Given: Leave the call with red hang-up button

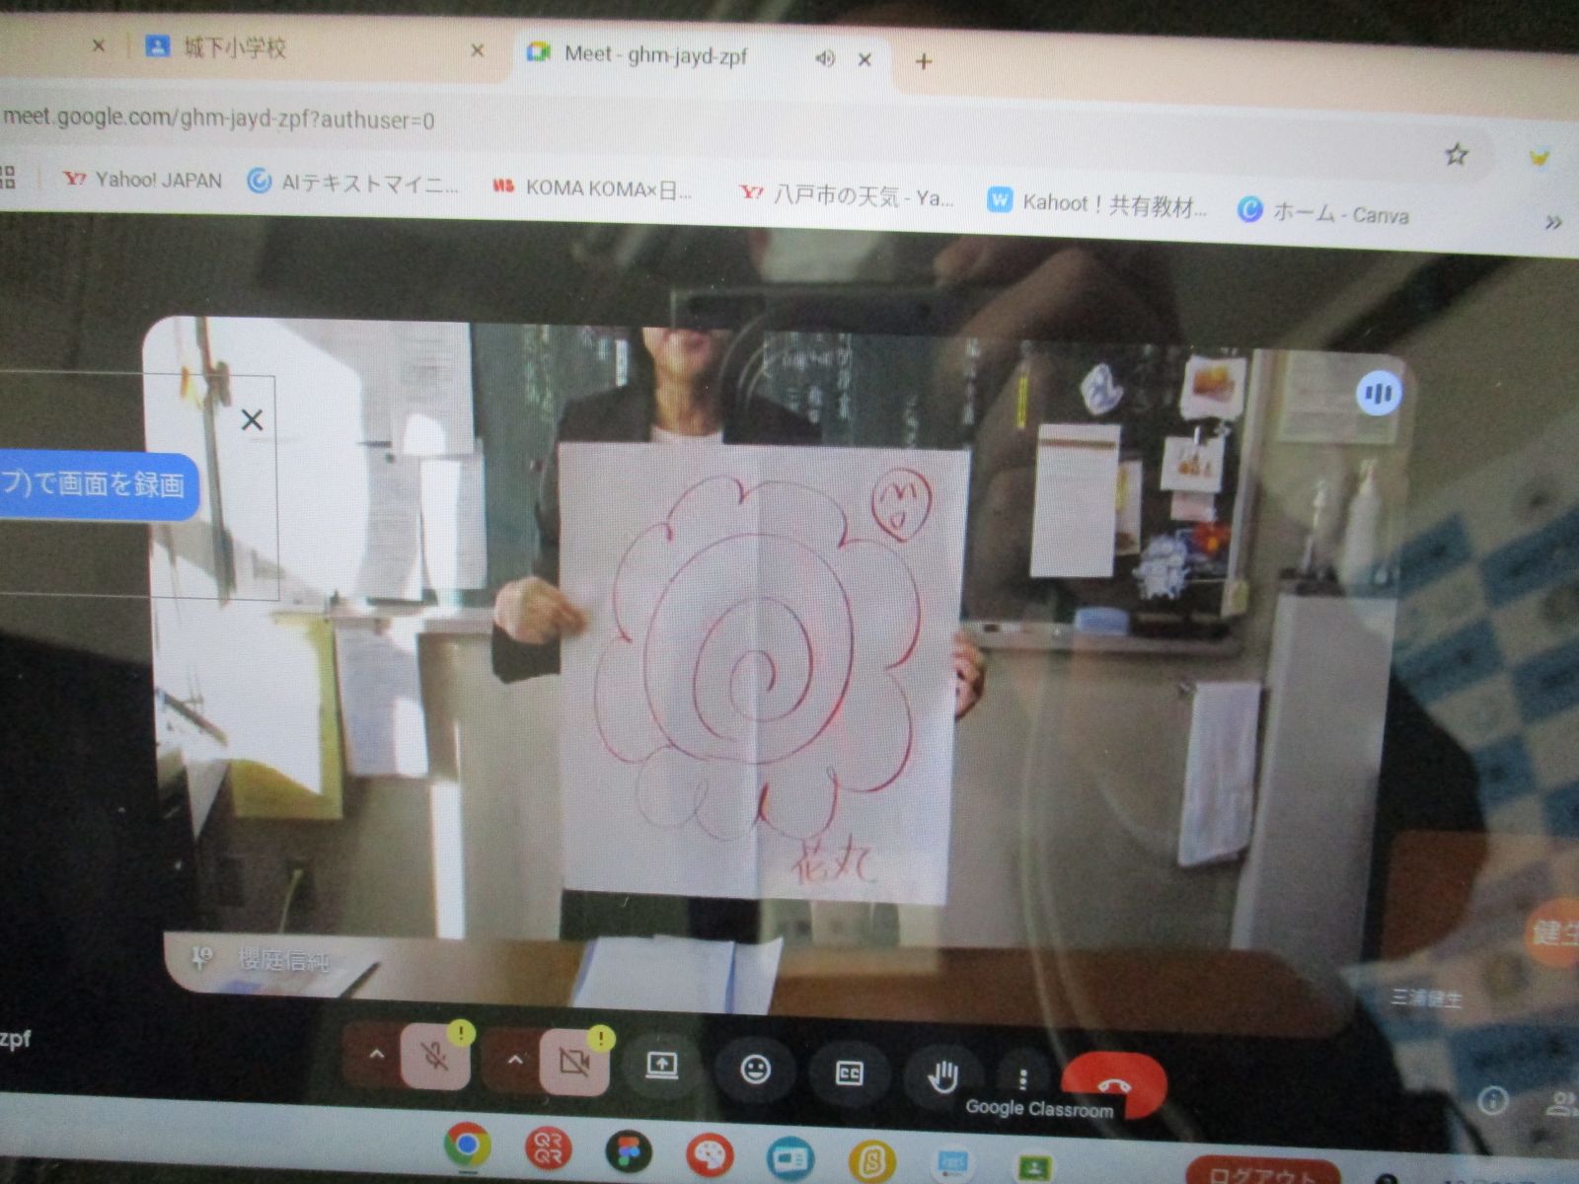Looking at the screenshot, I should [x=1114, y=1083].
